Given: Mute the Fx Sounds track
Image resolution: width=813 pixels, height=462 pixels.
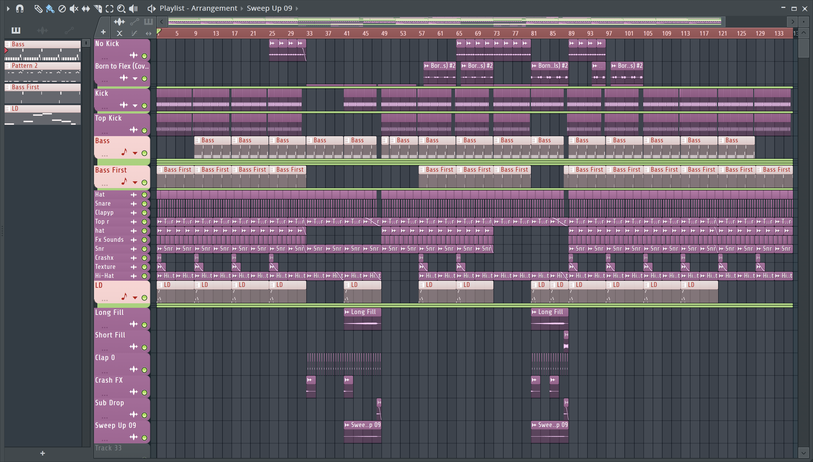Looking at the screenshot, I should (144, 240).
